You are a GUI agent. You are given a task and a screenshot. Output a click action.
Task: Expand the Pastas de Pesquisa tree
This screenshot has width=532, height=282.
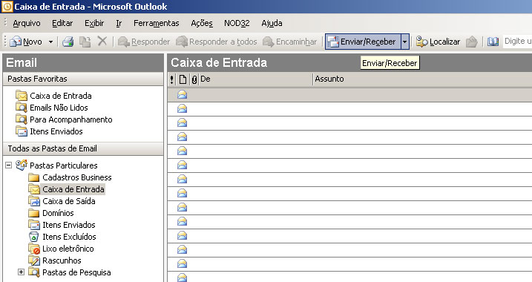click(x=21, y=272)
